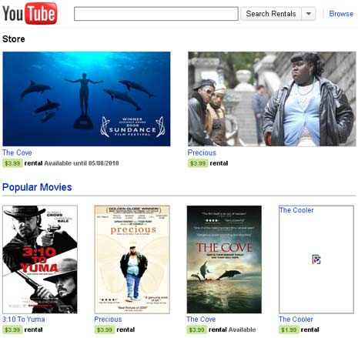Select the Precious featured banner image
Screen dimensions: 358x338
pyautogui.click(x=272, y=99)
